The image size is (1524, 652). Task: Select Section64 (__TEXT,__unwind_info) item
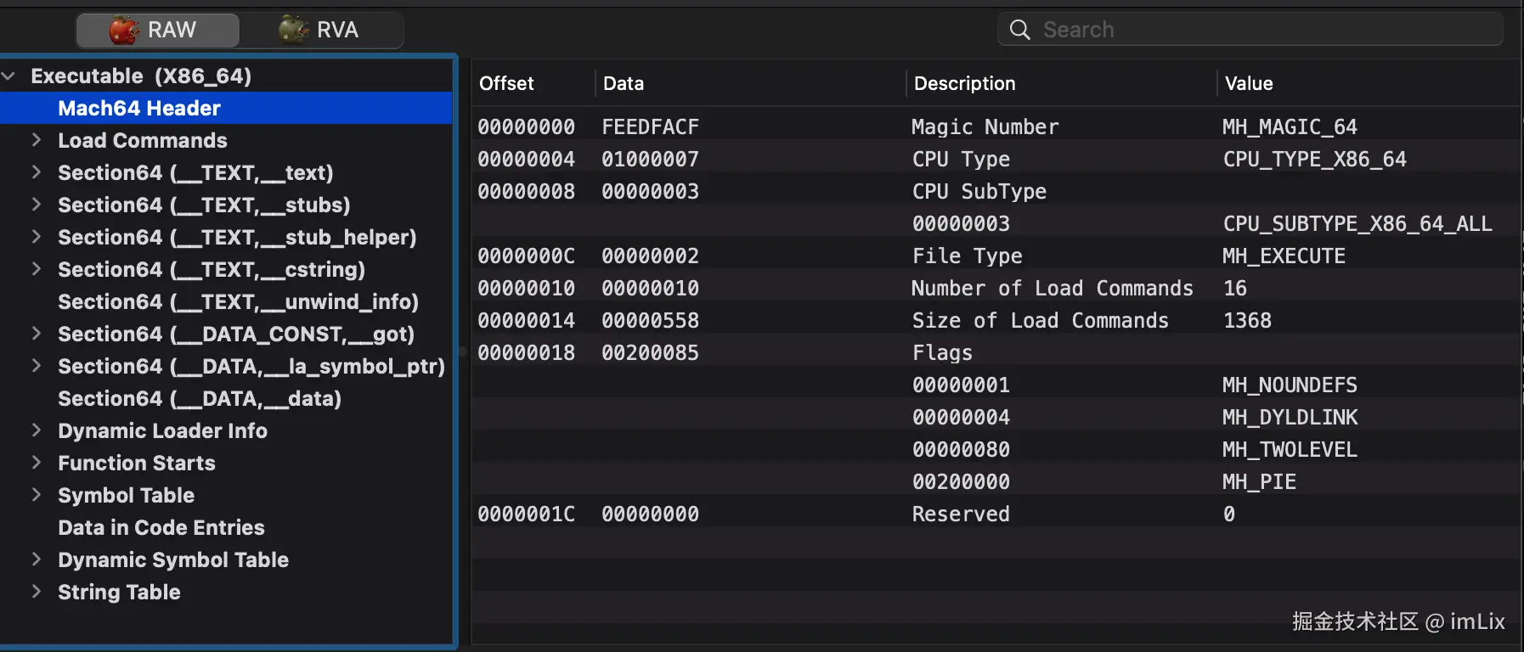click(x=238, y=302)
